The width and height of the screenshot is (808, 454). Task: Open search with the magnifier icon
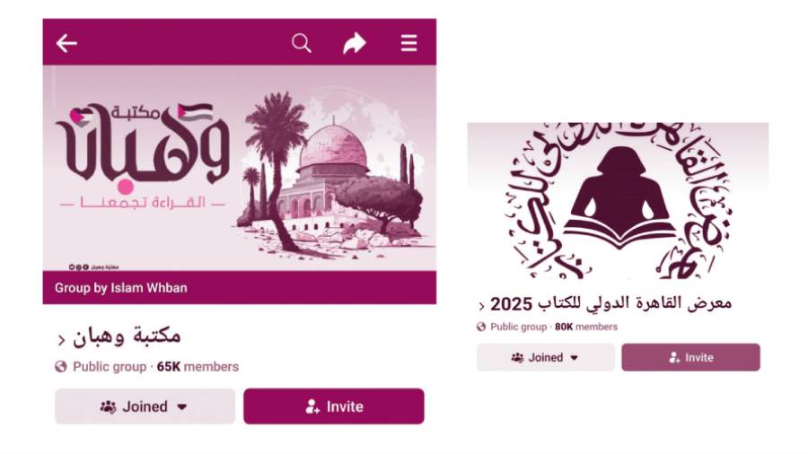point(302,43)
